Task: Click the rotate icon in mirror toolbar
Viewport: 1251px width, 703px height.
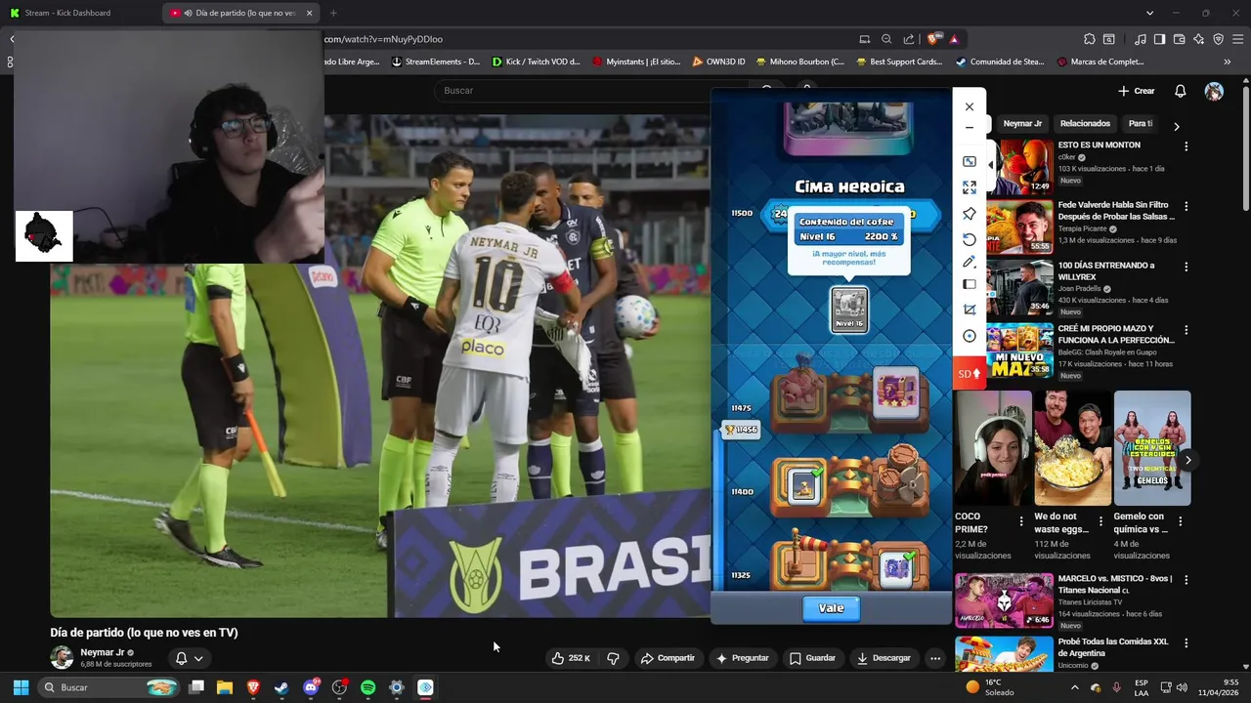Action: (x=970, y=239)
